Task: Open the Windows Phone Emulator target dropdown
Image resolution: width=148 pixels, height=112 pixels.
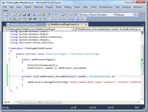Action: pyautogui.click(x=113, y=15)
